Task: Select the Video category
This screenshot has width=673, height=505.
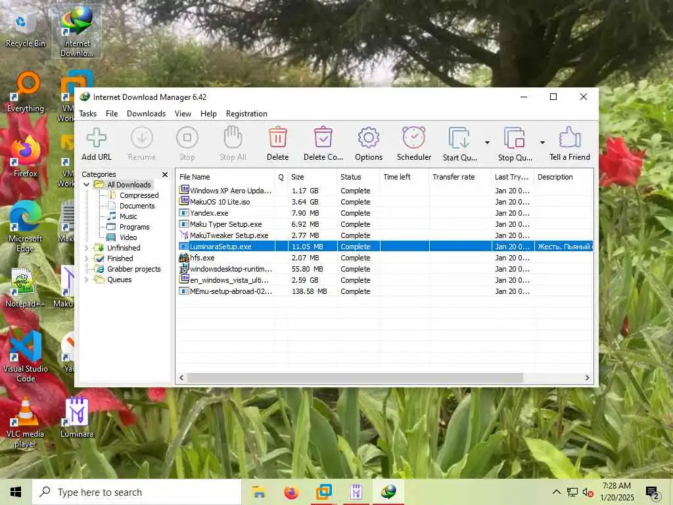Action: pos(128,237)
